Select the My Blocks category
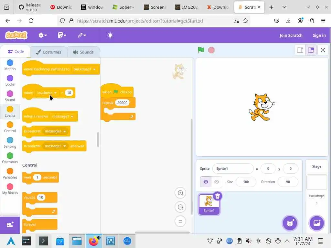 10,189
